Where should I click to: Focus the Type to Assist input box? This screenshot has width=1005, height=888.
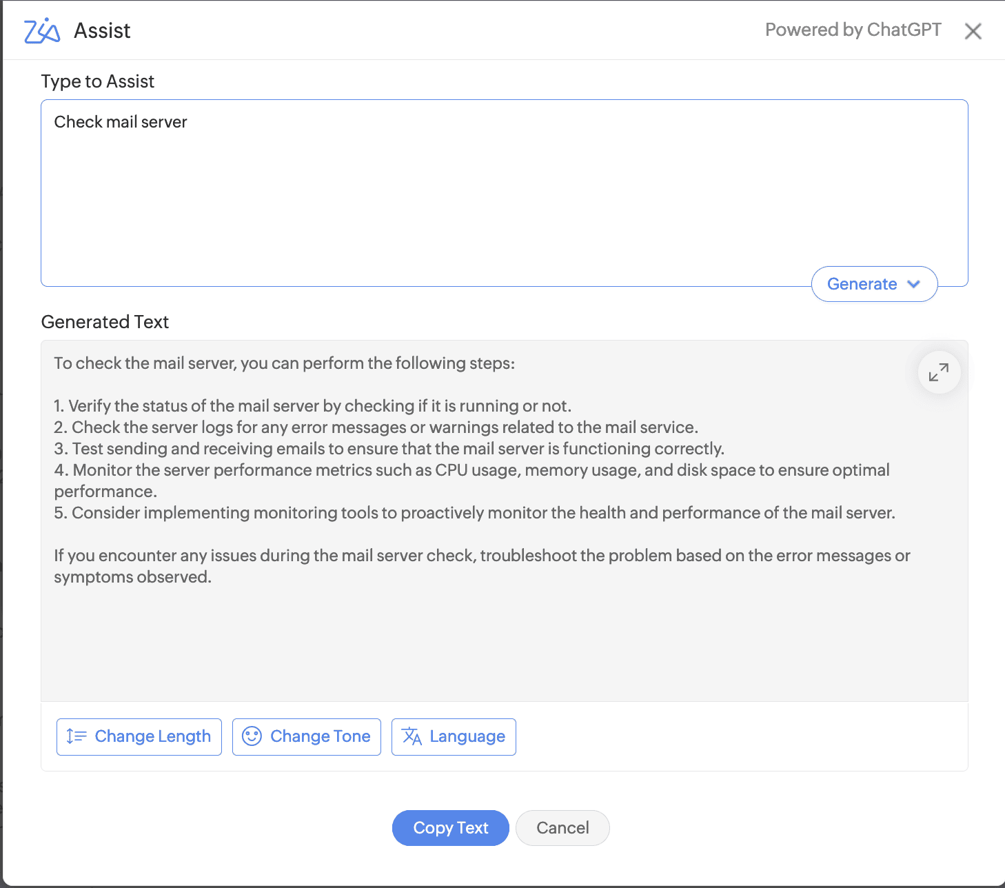483,200
